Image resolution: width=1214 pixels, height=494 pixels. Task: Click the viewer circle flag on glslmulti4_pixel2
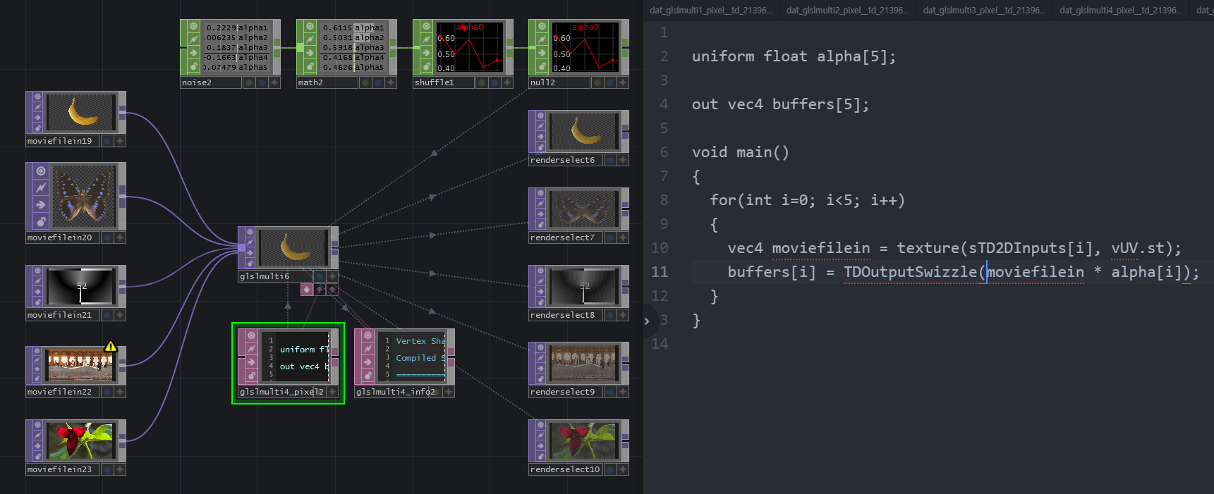tap(251, 335)
